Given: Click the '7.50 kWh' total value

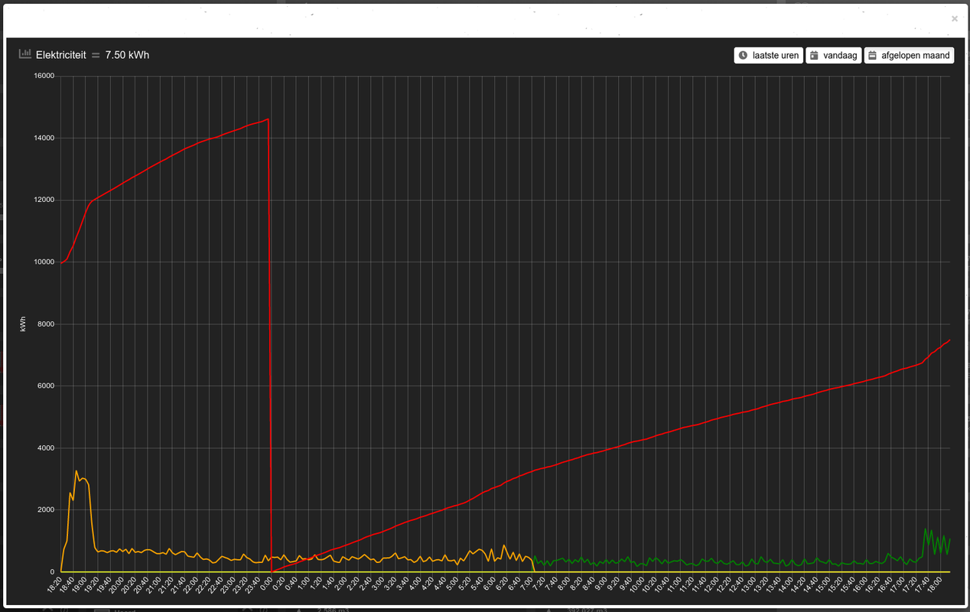Looking at the screenshot, I should [x=127, y=55].
